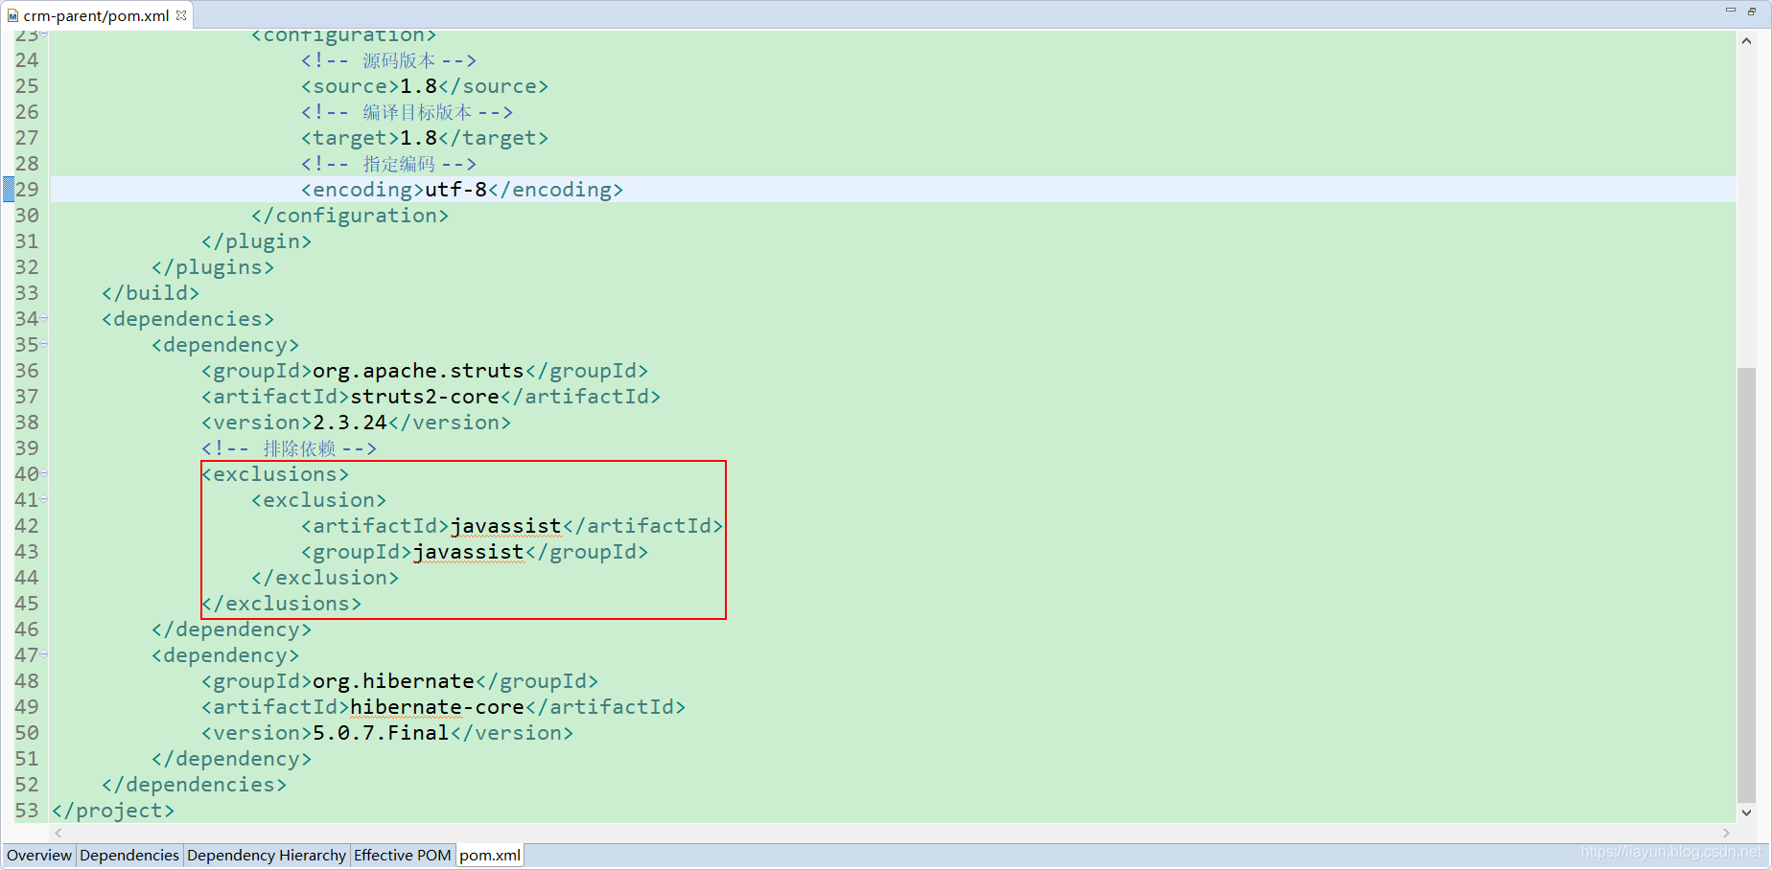Click hibernate-core artifactId text
Screen dimensions: 1772x870
[x=437, y=707]
